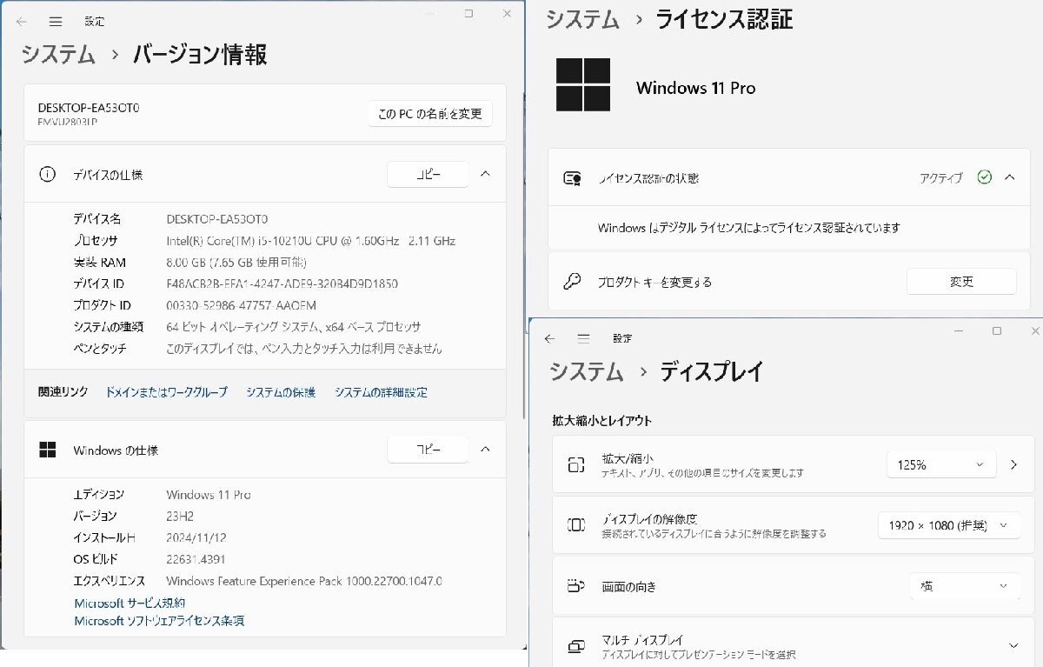Click システム breadcrumb in Display window
This screenshot has height=667, width=1043.
point(587,371)
